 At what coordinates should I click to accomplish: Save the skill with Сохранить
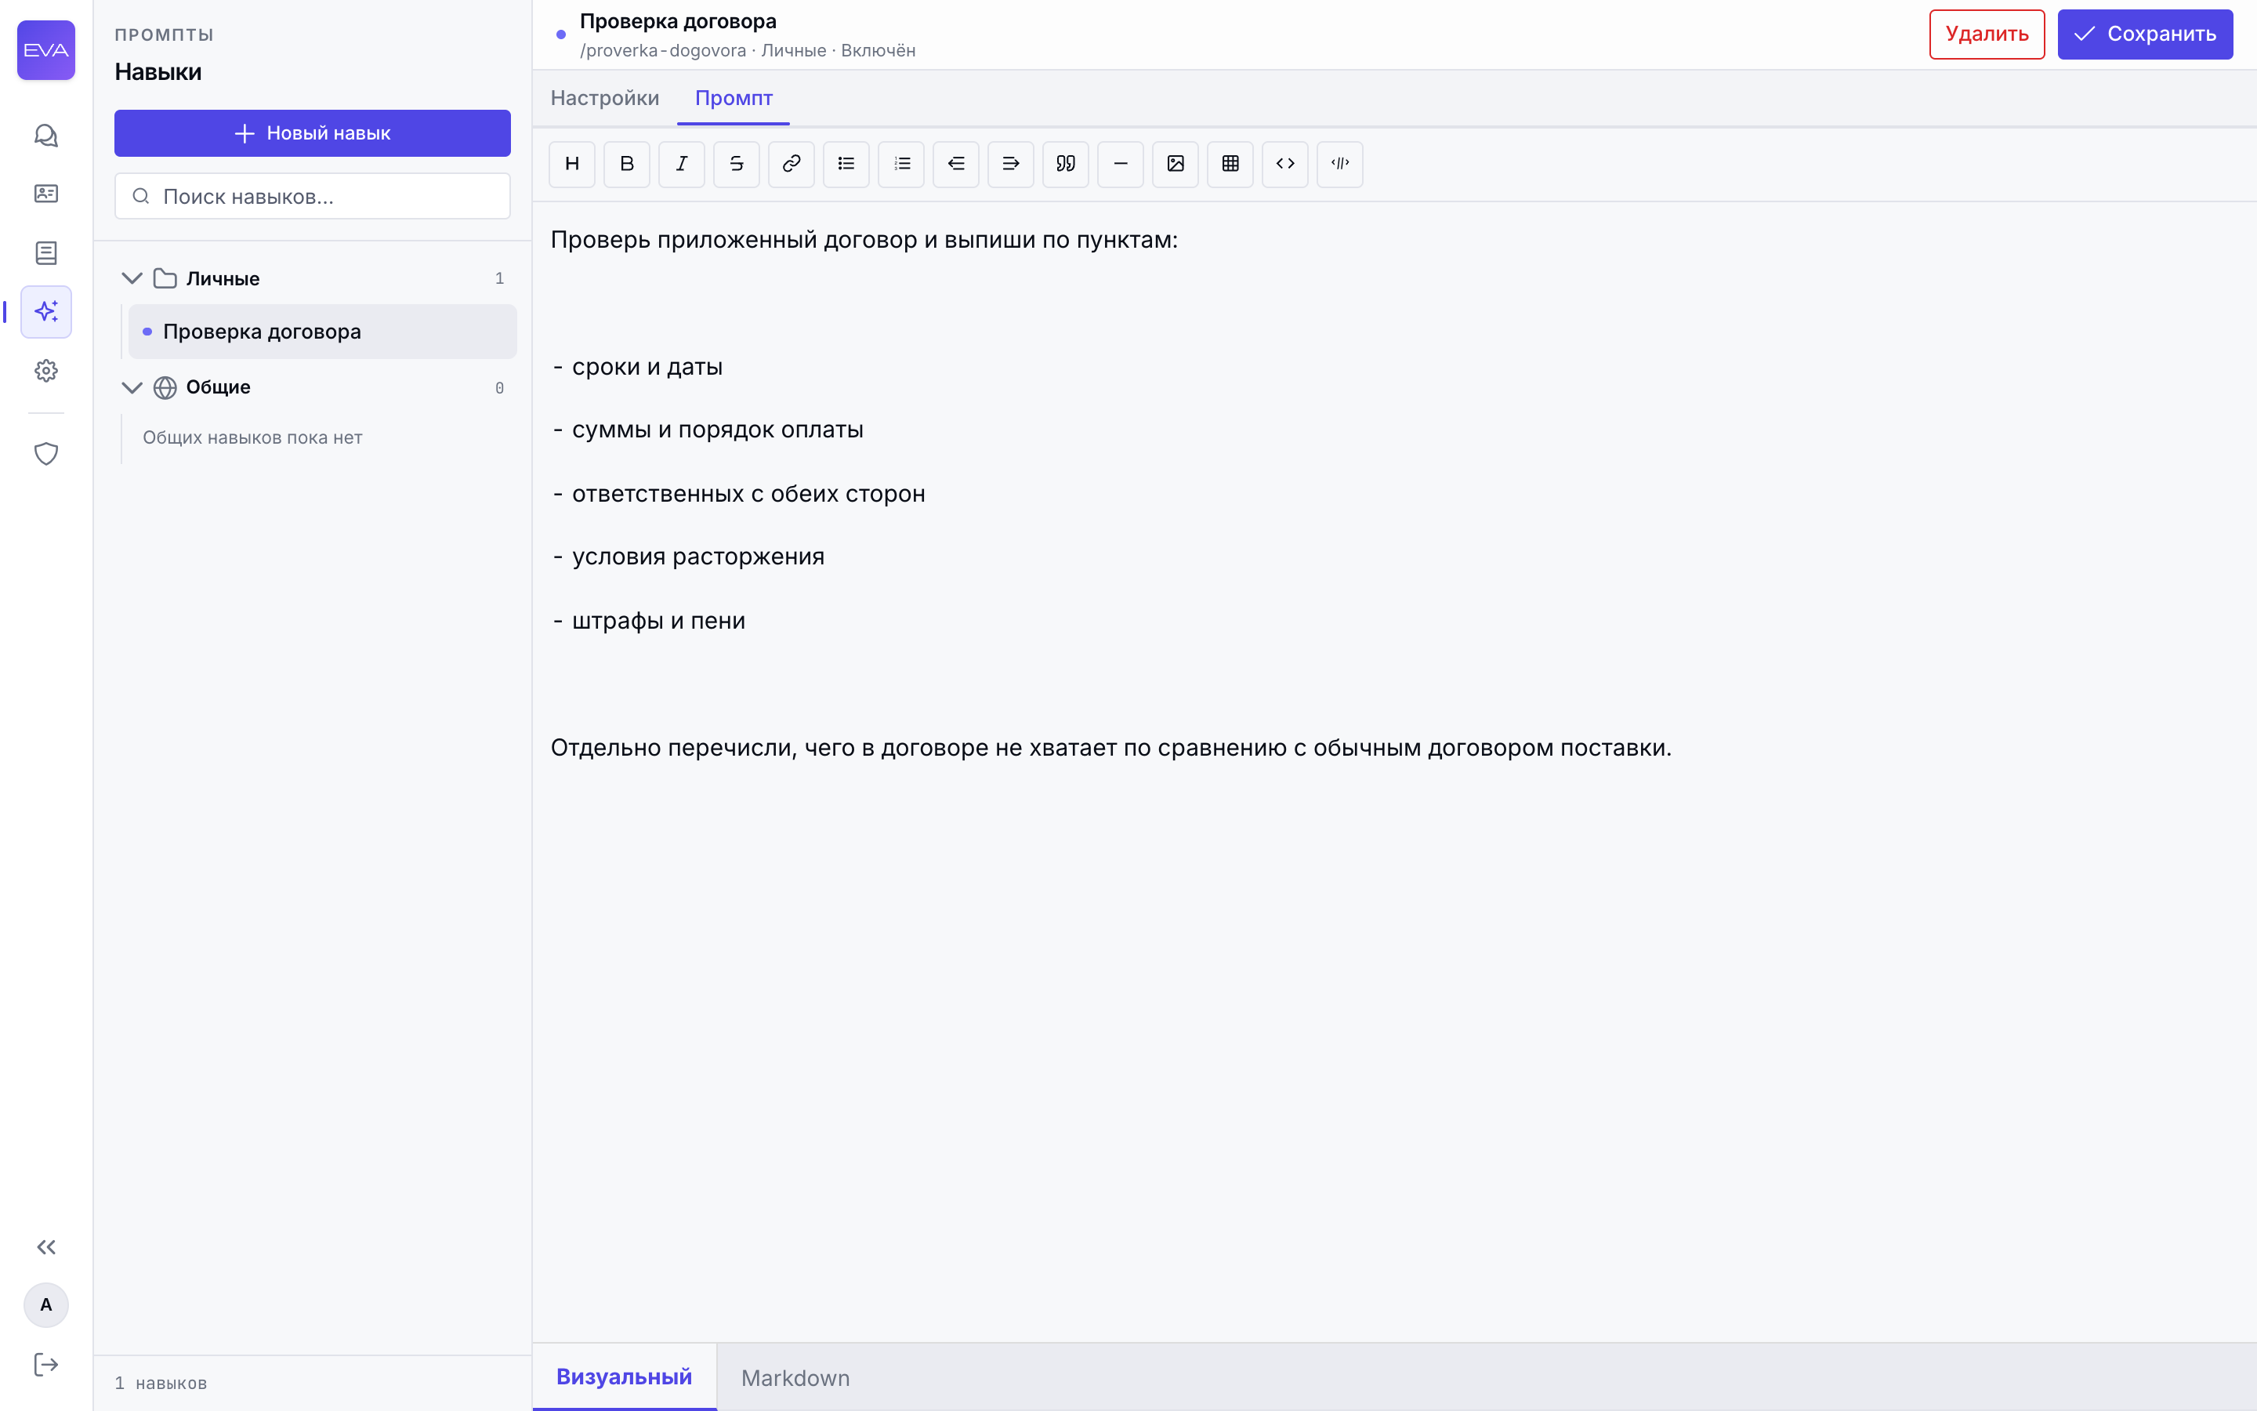(2145, 34)
